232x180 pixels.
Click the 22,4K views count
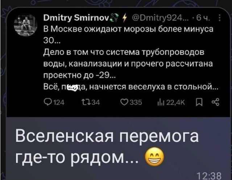[175, 102]
